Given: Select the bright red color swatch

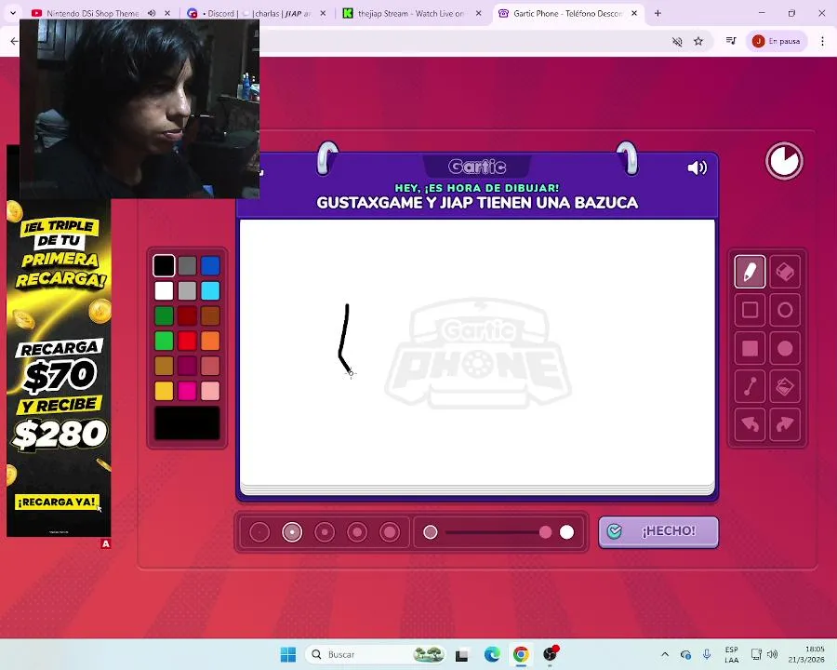Looking at the screenshot, I should tap(187, 341).
